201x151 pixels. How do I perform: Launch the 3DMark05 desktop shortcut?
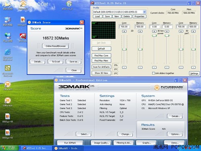point(8,86)
